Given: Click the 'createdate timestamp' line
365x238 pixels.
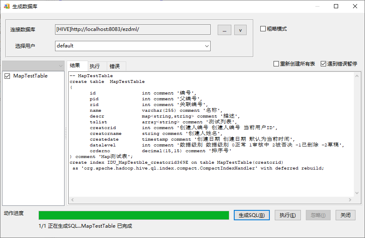Looking at the screenshot, I should (192, 139).
